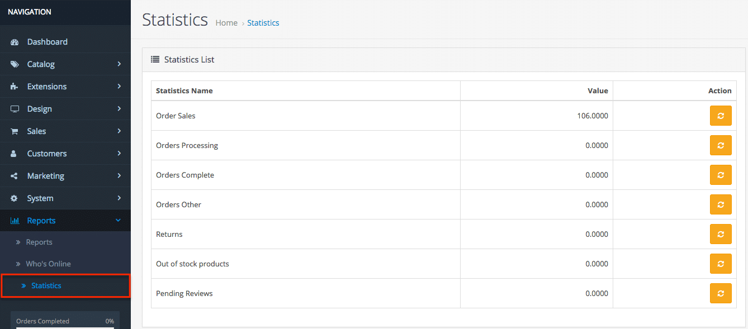Expand the Sales menu chevron
Screen dimensions: 748x329
tap(119, 131)
